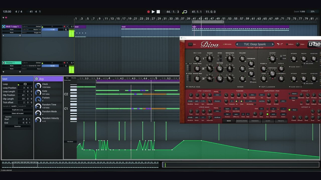The width and height of the screenshot is (321, 180).
Task: Record-arm the Master 1 track
Action: (64, 63)
